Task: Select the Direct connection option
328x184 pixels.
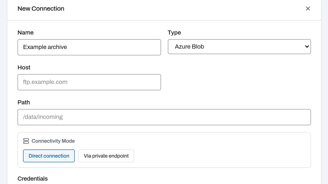Action: click(49, 156)
